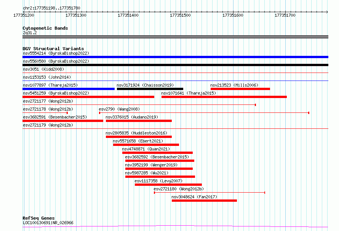Screen dimensions: 339x231
Task: Click the 177351400 ruler position
Action: [128, 15]
